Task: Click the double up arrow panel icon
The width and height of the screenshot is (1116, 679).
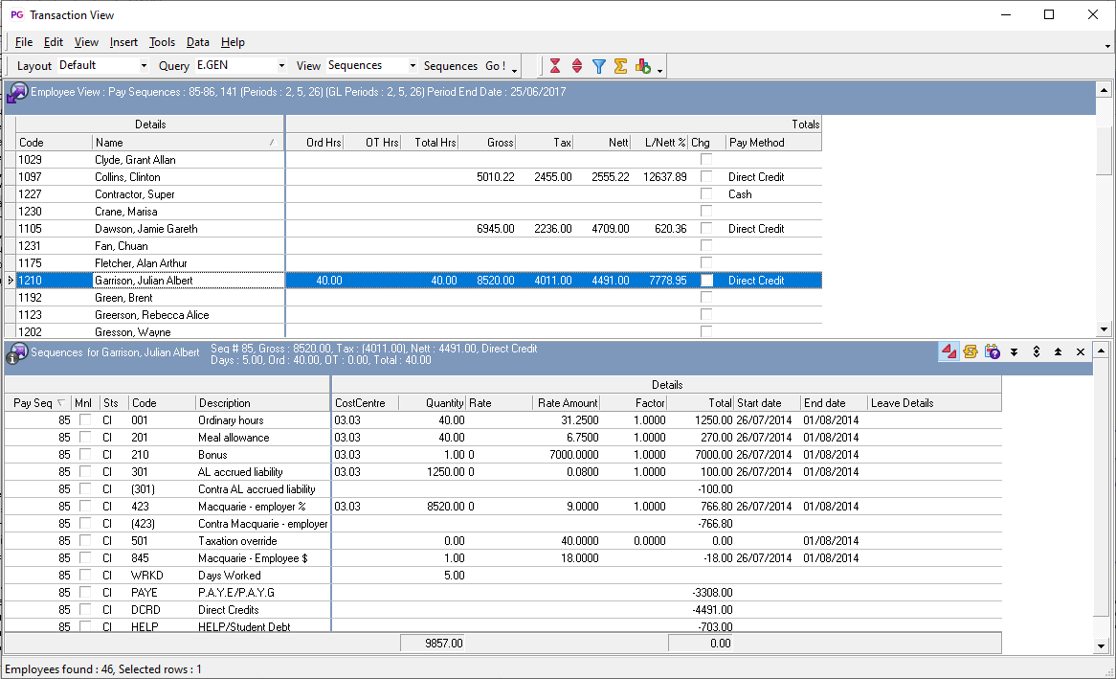Action: (x=1059, y=352)
